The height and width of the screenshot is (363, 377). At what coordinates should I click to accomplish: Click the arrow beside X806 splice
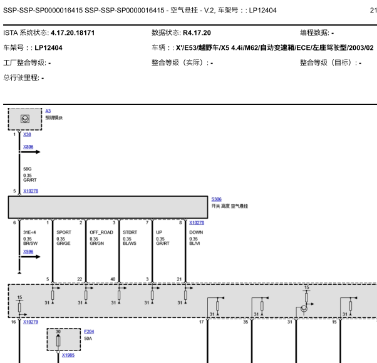click(30, 152)
